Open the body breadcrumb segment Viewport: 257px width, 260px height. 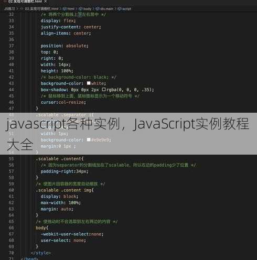(x=85, y=9)
